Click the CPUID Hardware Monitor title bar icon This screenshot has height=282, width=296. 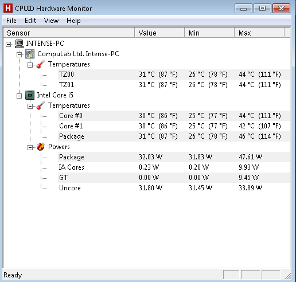8,8
